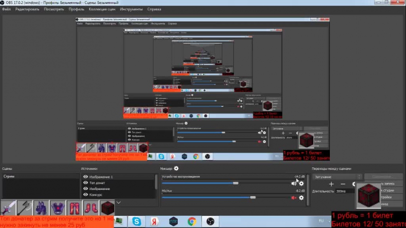Screen dimensions: 406x228
Task: Click the Mic/Aux volume slider
Action: pos(225,198)
